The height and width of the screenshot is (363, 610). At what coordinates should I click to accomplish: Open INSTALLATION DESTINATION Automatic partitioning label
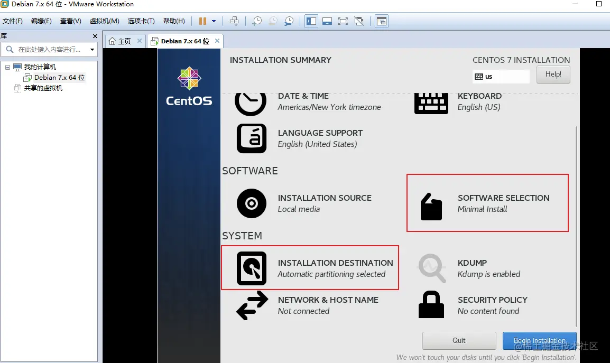(x=335, y=268)
